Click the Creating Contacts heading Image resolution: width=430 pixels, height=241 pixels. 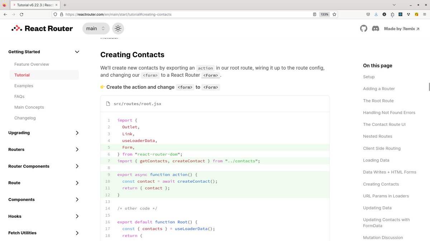tap(132, 55)
